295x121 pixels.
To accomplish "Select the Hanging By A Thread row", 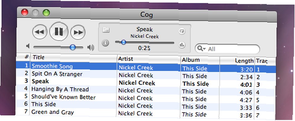I will click(x=146, y=90).
